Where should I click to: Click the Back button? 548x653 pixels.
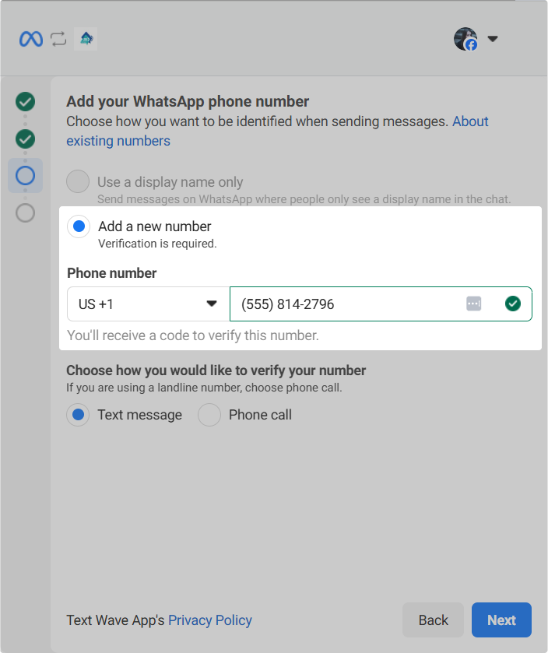(433, 620)
